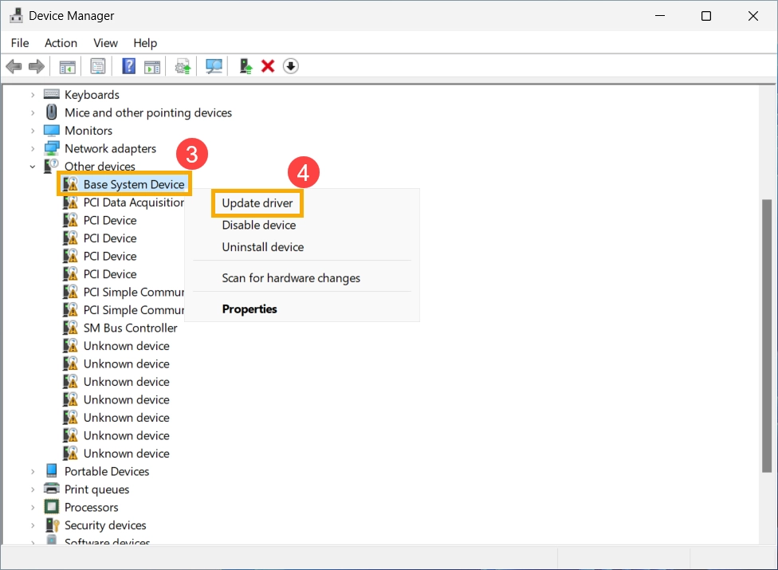
Task: Select the SM Bus Controller entry
Action: pos(131,328)
